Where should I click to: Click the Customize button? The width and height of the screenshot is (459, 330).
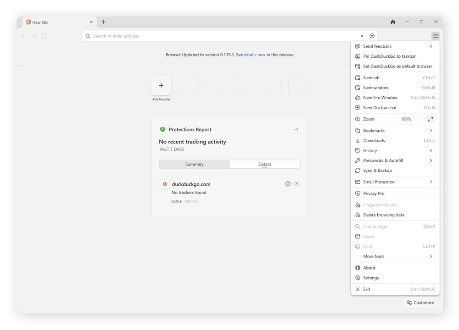tap(420, 302)
